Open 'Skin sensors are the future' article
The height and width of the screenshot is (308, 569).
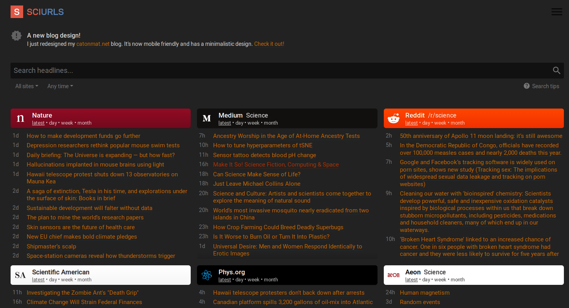click(x=81, y=227)
